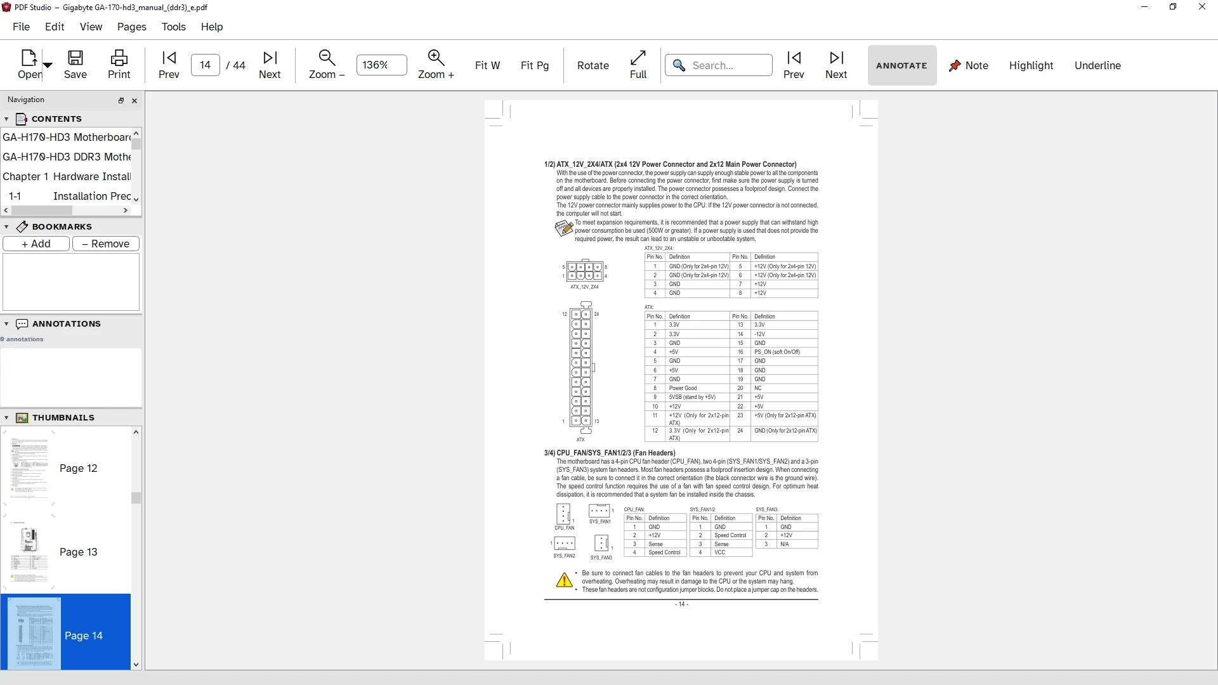The image size is (1218, 685).
Task: Rotate the page with Rotate button
Action: point(593,65)
